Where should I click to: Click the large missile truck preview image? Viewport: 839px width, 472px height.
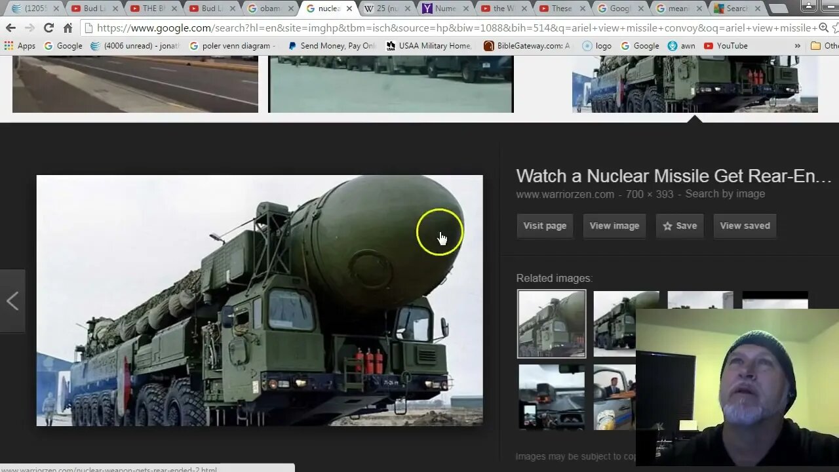click(x=260, y=300)
